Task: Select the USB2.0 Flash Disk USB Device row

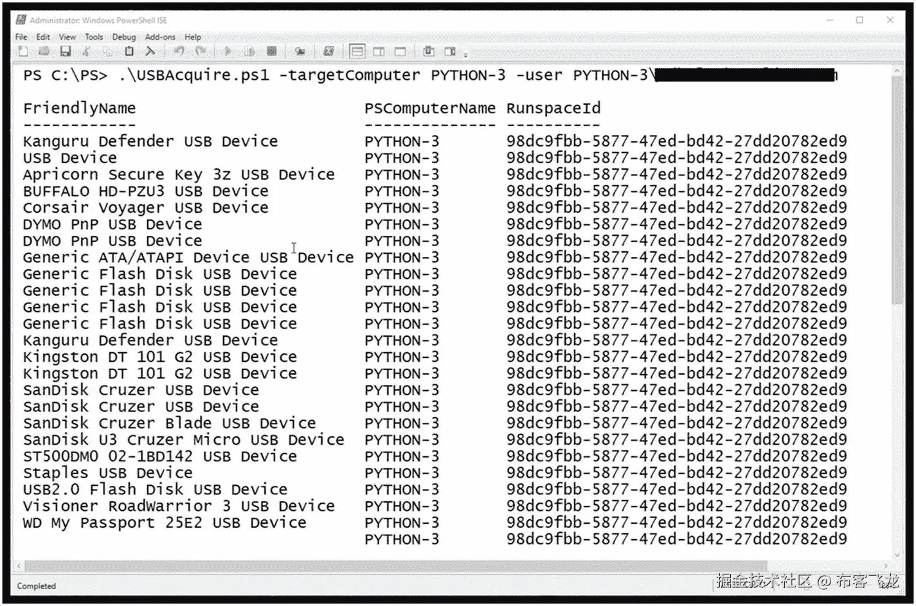Action: (x=435, y=490)
